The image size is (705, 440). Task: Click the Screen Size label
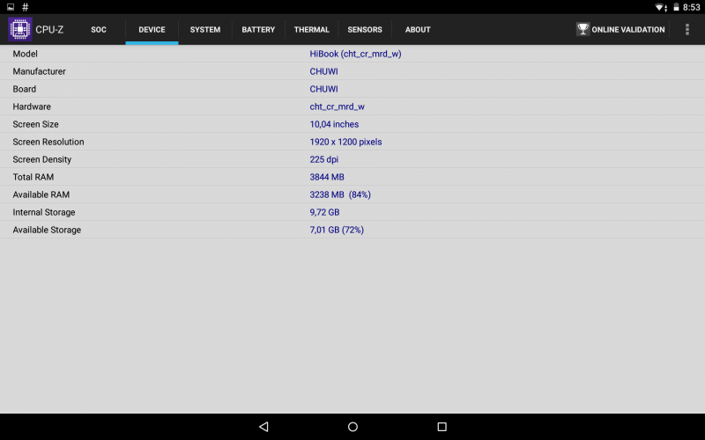coord(35,124)
